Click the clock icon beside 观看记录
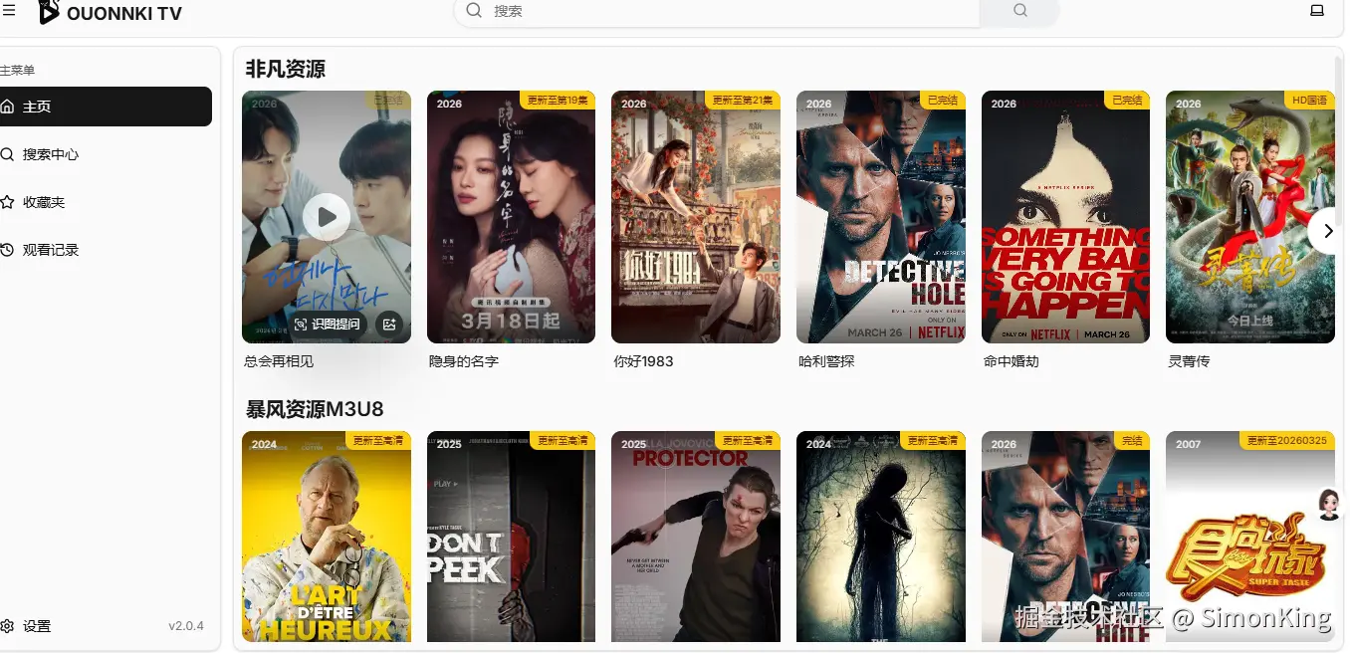 click(x=7, y=250)
